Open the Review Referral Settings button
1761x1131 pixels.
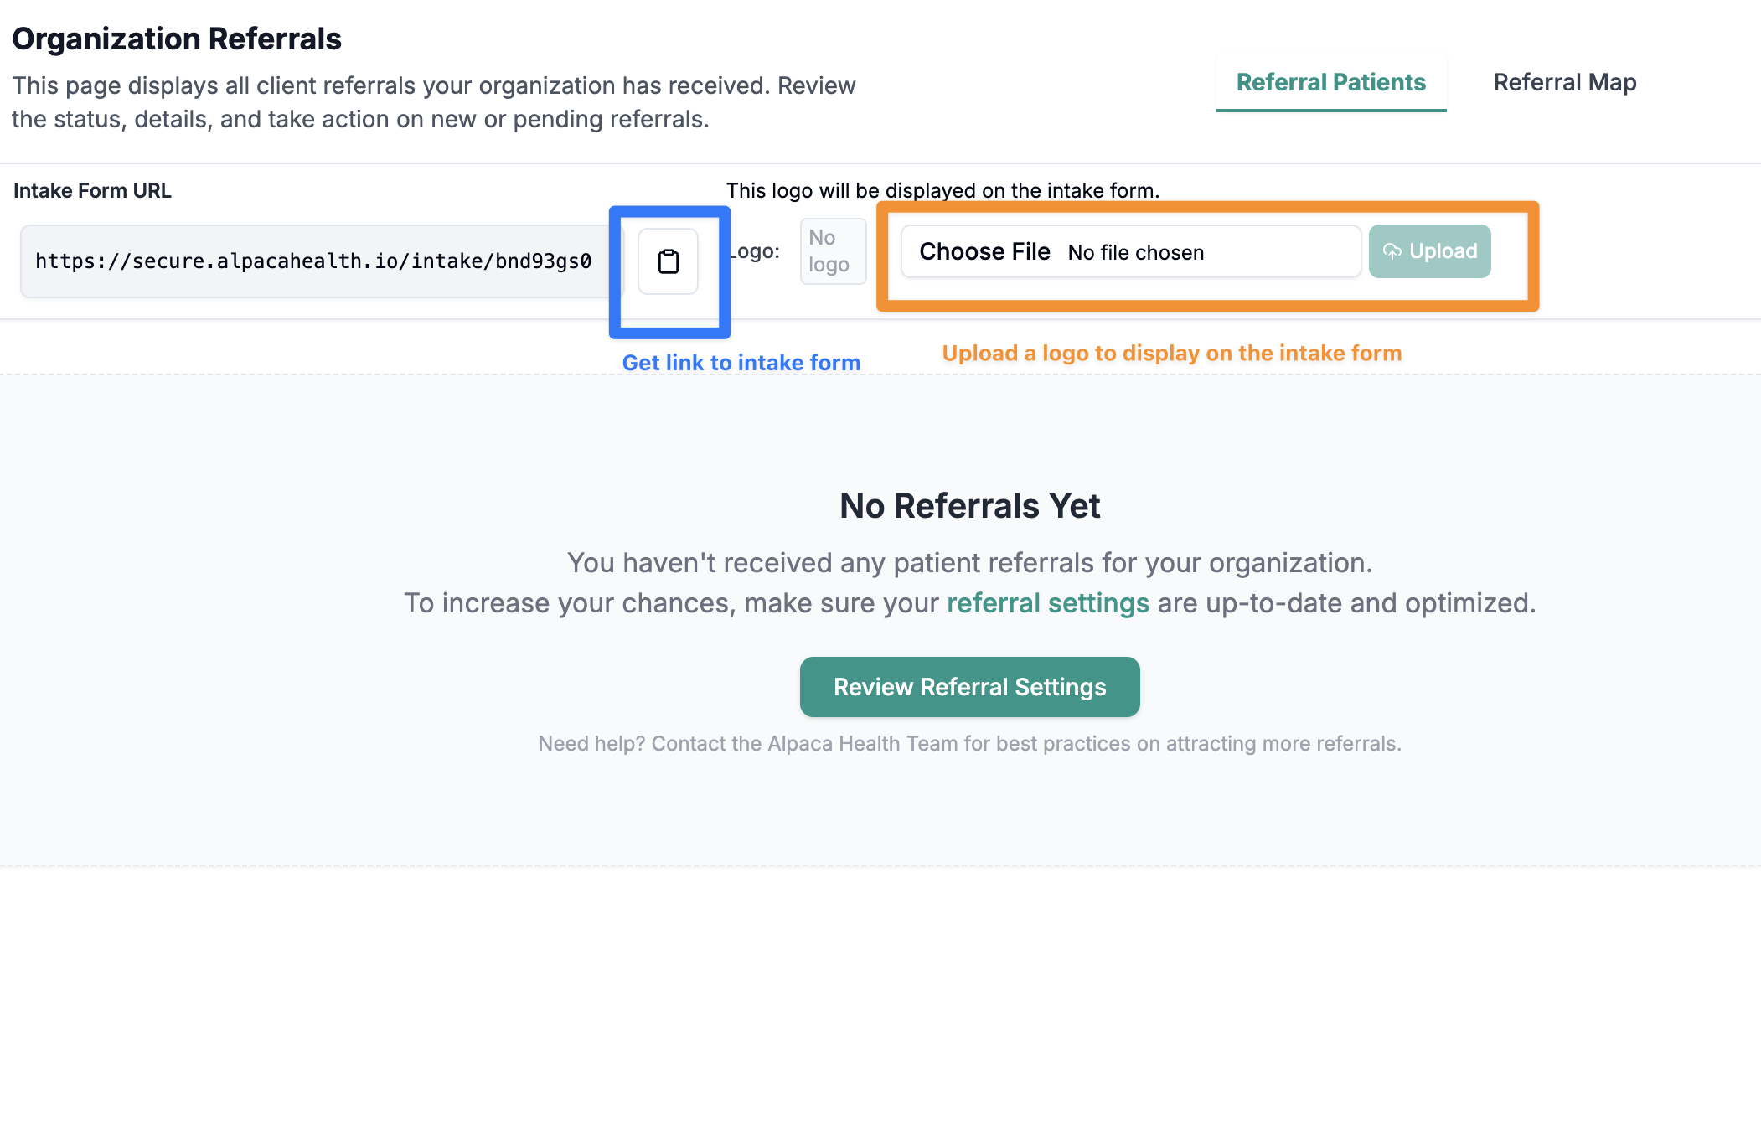[969, 687]
